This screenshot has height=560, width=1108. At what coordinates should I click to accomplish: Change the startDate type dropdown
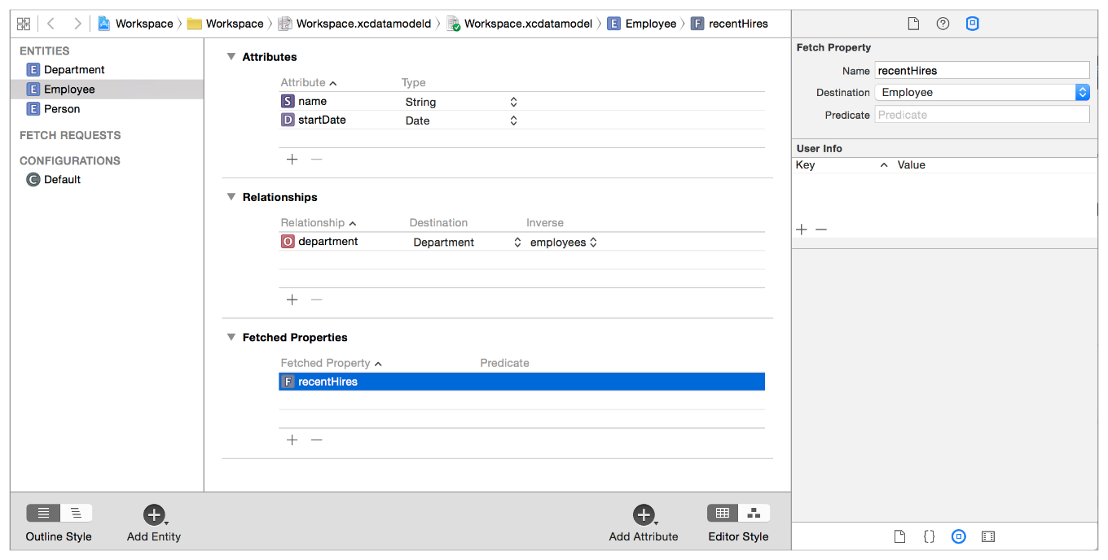pyautogui.click(x=513, y=120)
